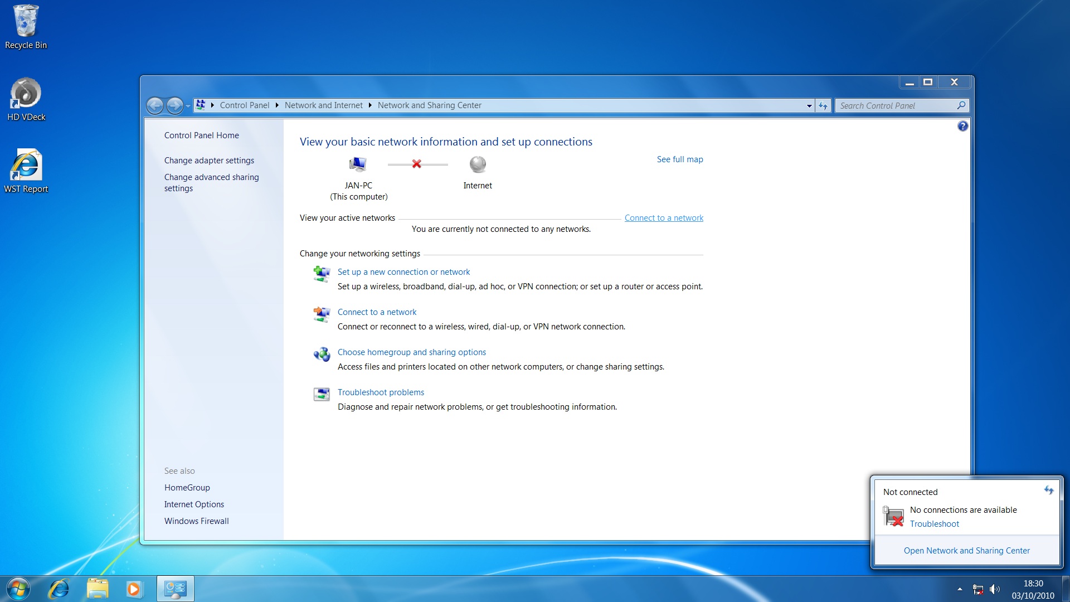The width and height of the screenshot is (1070, 602).
Task: Click the Internet globe icon
Action: (478, 164)
